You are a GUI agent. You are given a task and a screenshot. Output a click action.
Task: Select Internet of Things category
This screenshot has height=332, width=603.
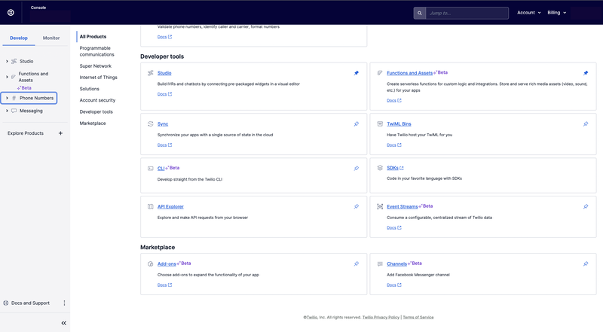[x=99, y=78]
